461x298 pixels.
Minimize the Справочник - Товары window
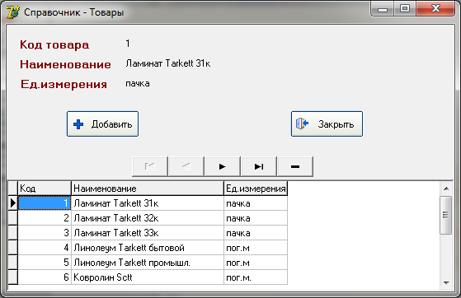383,9
